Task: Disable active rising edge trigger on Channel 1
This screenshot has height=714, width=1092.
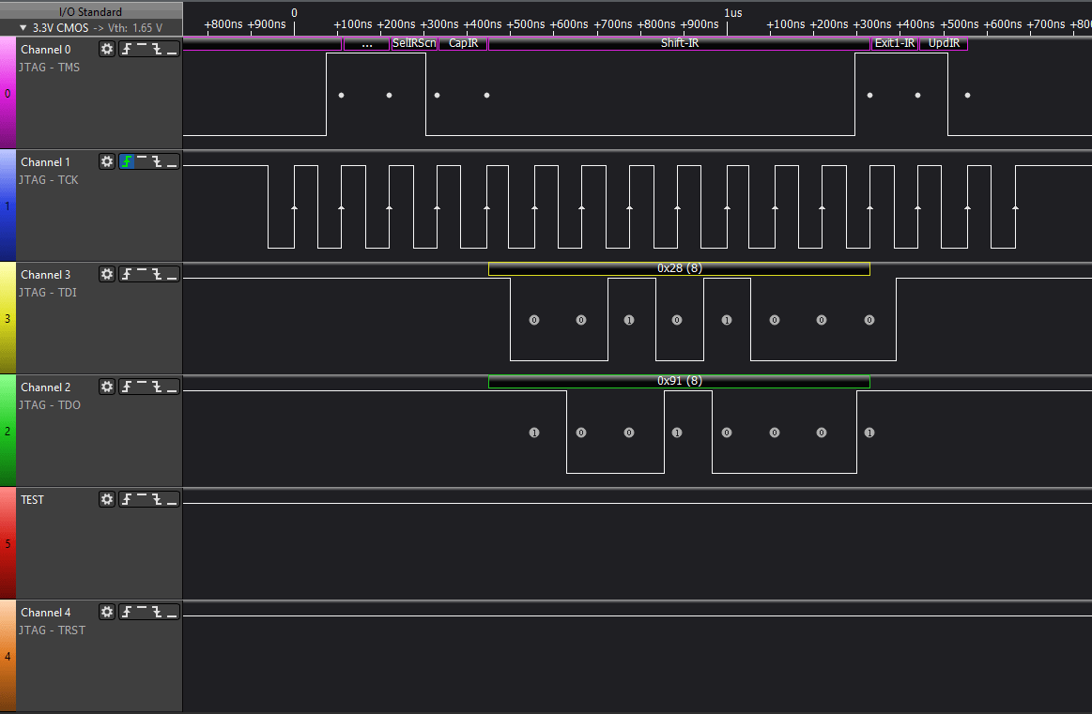Action: click(128, 161)
